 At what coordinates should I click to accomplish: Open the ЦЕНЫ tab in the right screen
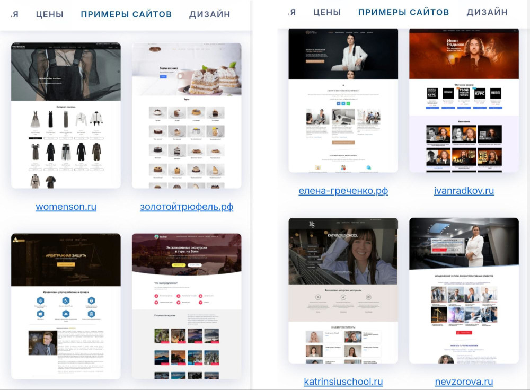[327, 12]
